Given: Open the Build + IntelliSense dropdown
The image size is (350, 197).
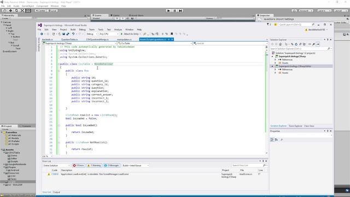Looking at the screenshot, I should pos(136,165).
